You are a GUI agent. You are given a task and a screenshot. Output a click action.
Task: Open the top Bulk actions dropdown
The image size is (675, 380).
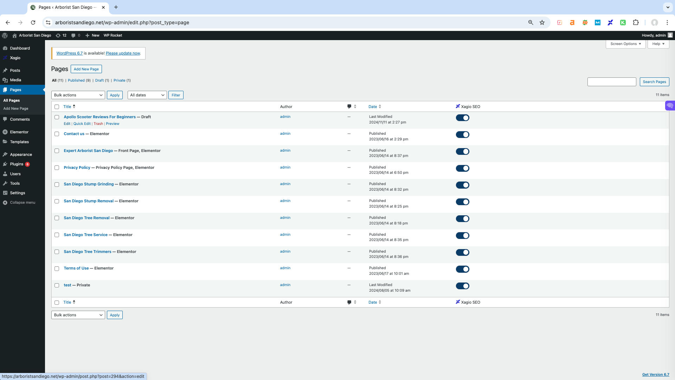(x=78, y=95)
